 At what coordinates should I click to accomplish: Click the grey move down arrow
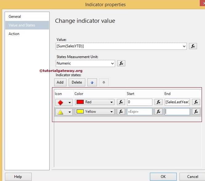point(104,82)
